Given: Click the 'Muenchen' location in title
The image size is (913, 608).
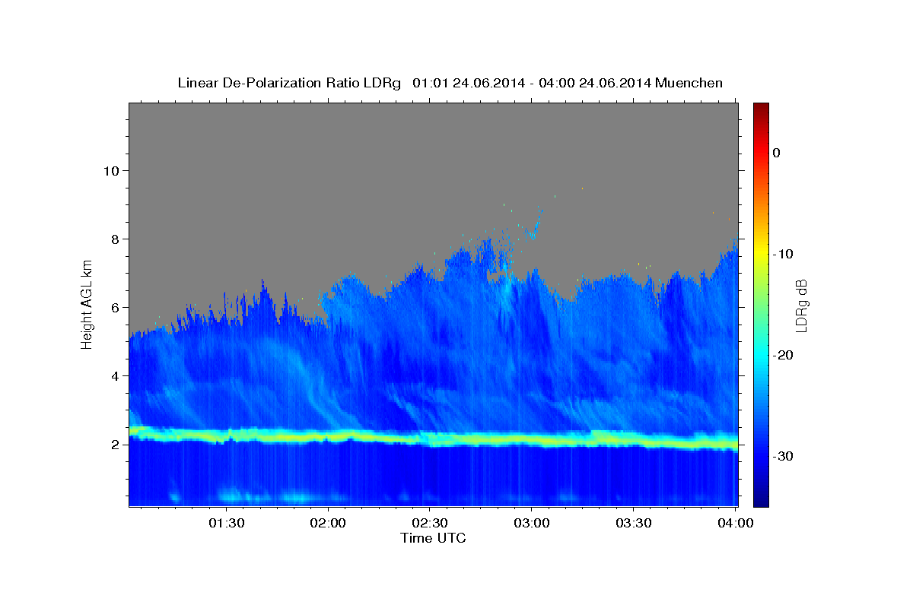Looking at the screenshot, I should tap(690, 83).
